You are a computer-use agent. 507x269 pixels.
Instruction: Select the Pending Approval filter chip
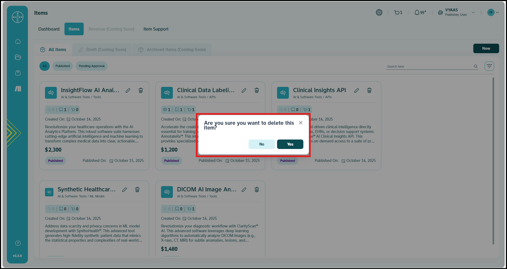pyautogui.click(x=92, y=66)
